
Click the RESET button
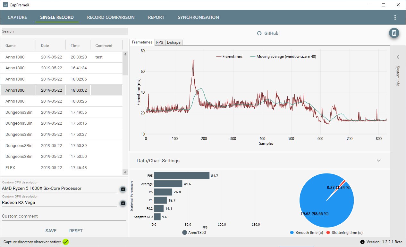[76, 231]
